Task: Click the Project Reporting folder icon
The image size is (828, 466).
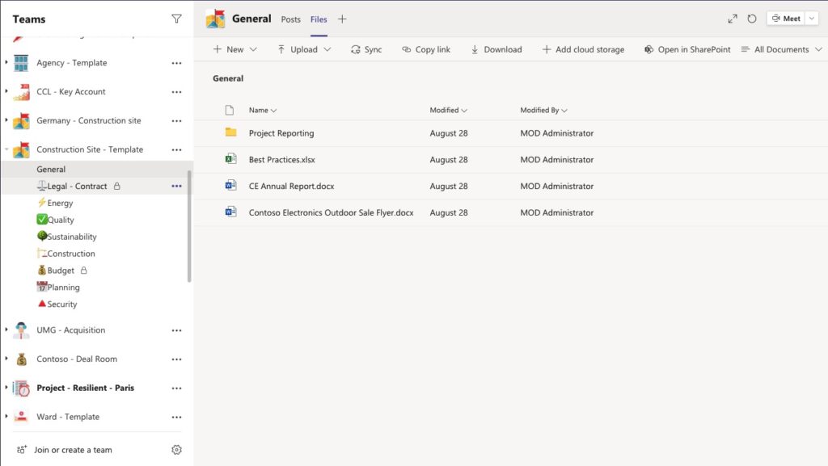Action: [230, 132]
